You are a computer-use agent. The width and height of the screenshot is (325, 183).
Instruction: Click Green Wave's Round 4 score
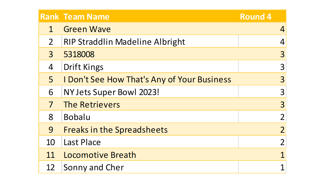click(x=282, y=29)
